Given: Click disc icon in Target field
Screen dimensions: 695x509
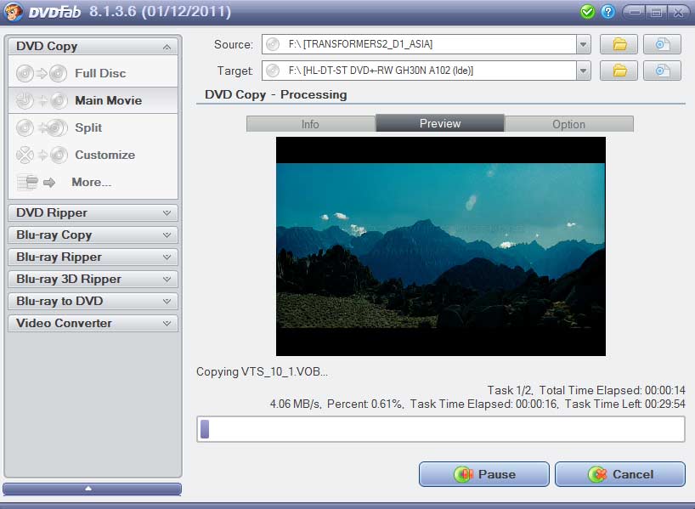Looking at the screenshot, I should click(273, 71).
